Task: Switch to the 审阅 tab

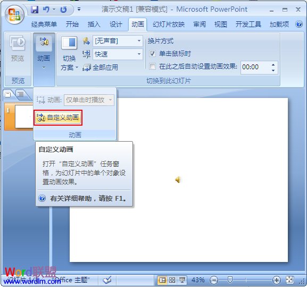Action: [x=200, y=24]
